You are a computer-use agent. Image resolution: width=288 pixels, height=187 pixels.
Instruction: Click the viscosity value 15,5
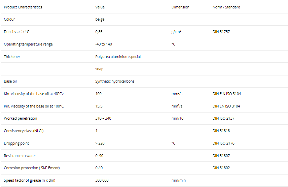(x=99, y=106)
